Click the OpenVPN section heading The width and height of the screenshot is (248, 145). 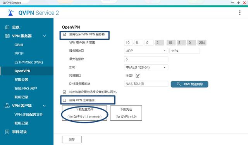tap(71, 27)
